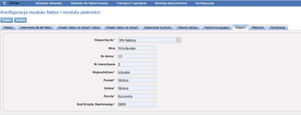
Task: Open Słowniki do fakturowania menu
Action: [89, 3]
